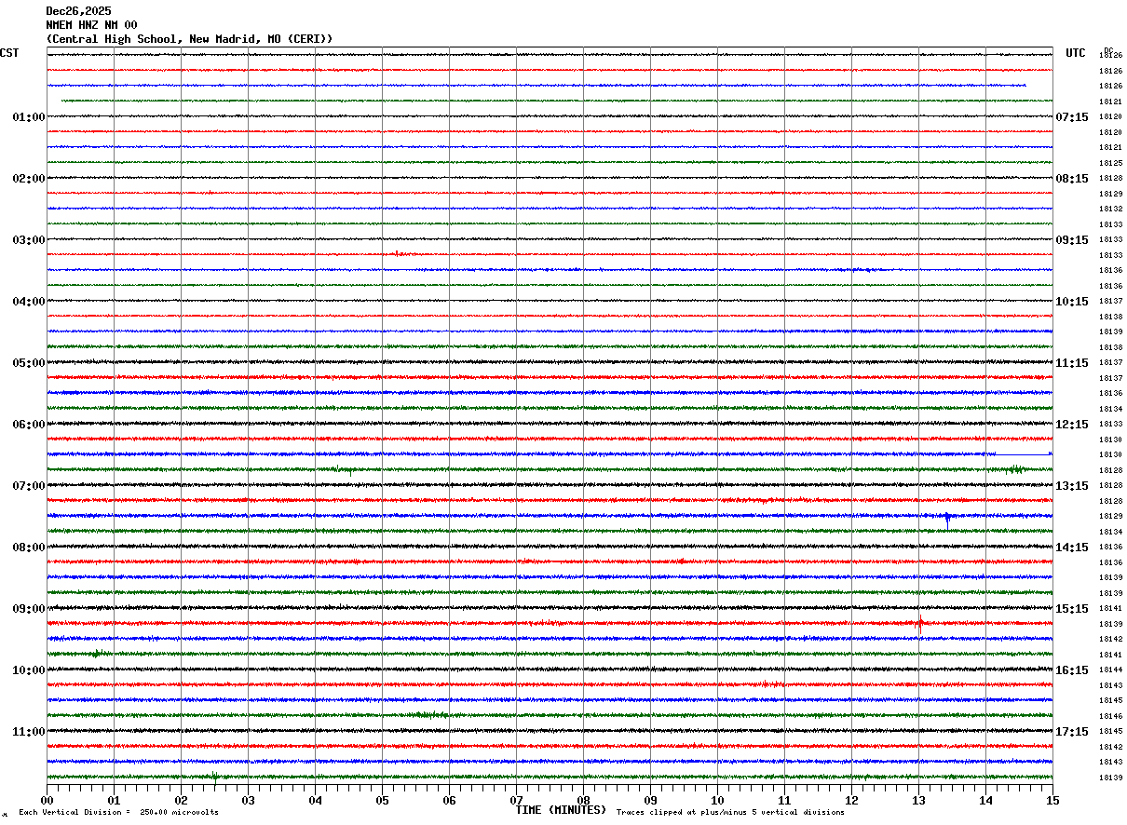This screenshot has height=825, width=1127.
Task: Select the 06:00 CST row label
Action: tap(29, 425)
